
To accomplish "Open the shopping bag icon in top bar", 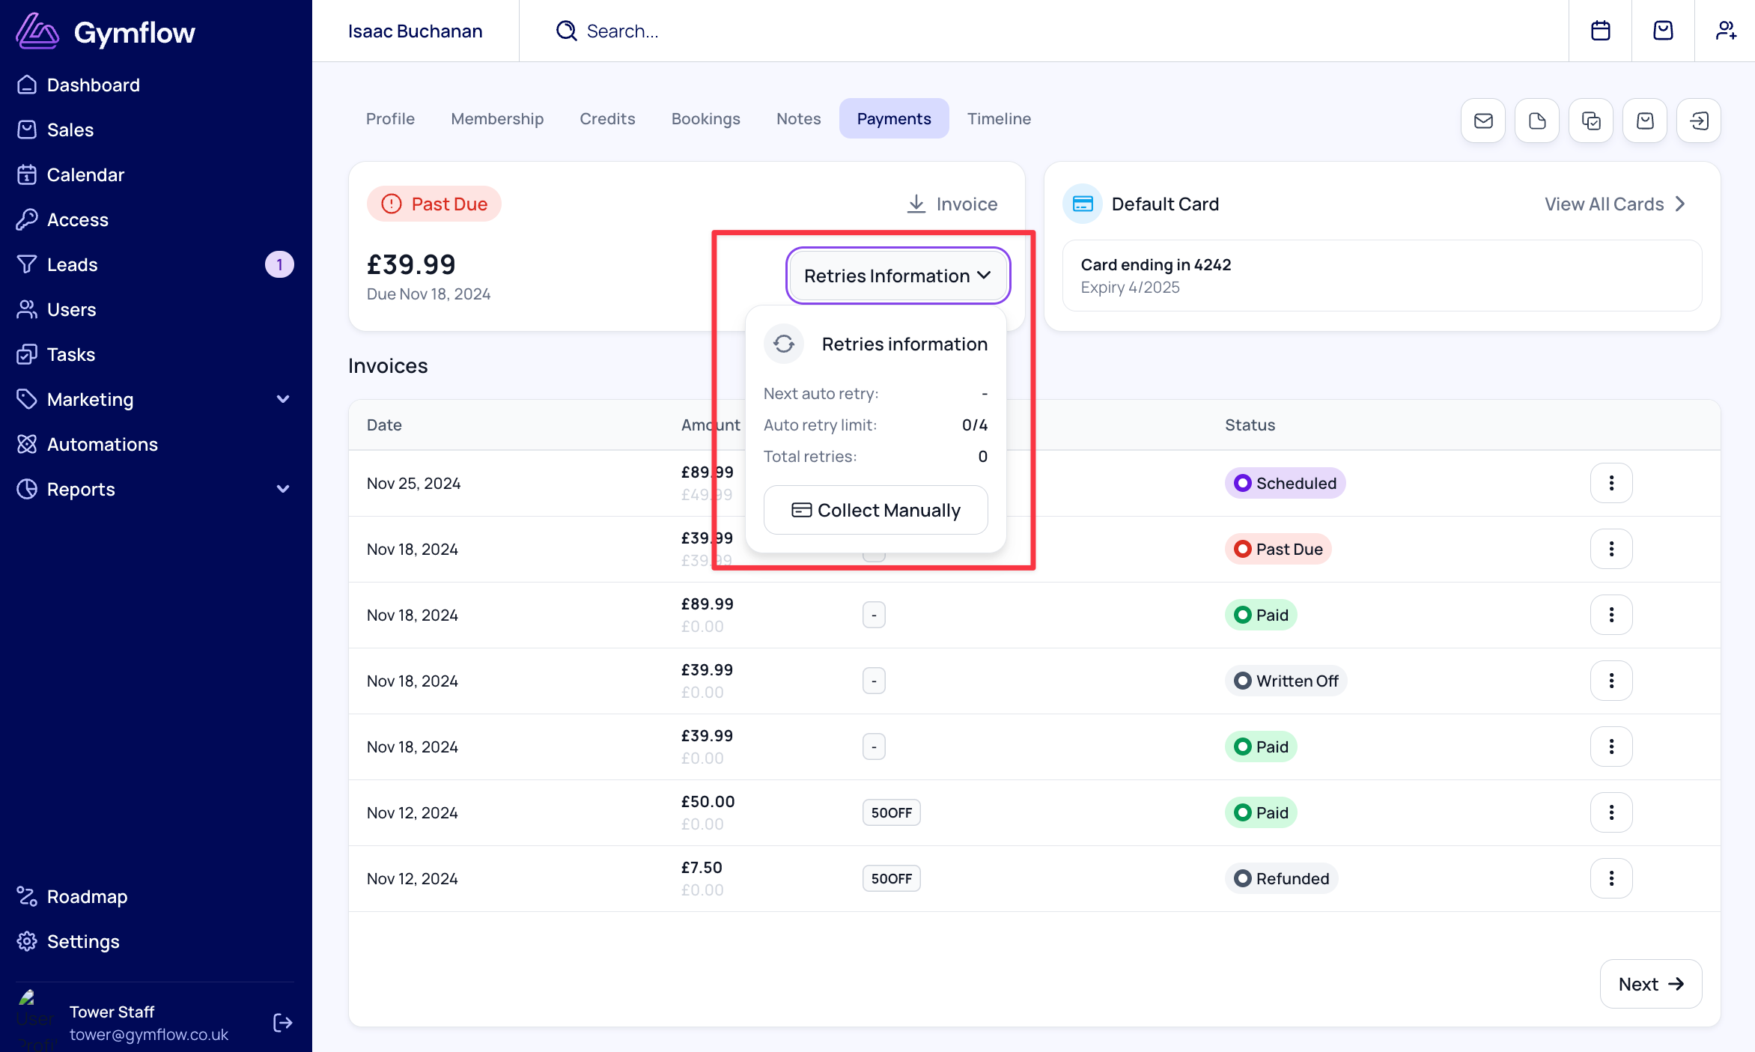I will (1663, 31).
